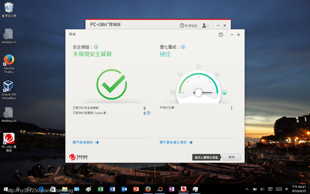Click the top center smiley above the gauge

(199, 67)
